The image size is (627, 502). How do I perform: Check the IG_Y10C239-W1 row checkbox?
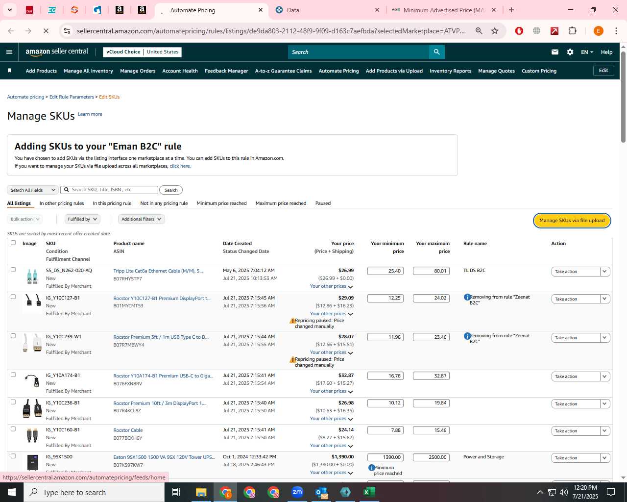[x=13, y=336]
